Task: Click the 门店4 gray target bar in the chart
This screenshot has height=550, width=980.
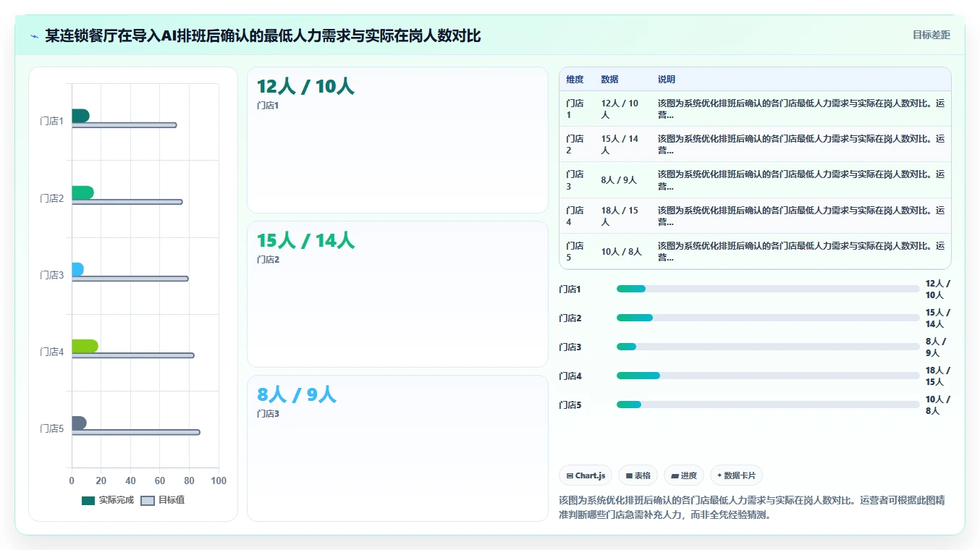Action: pos(132,355)
